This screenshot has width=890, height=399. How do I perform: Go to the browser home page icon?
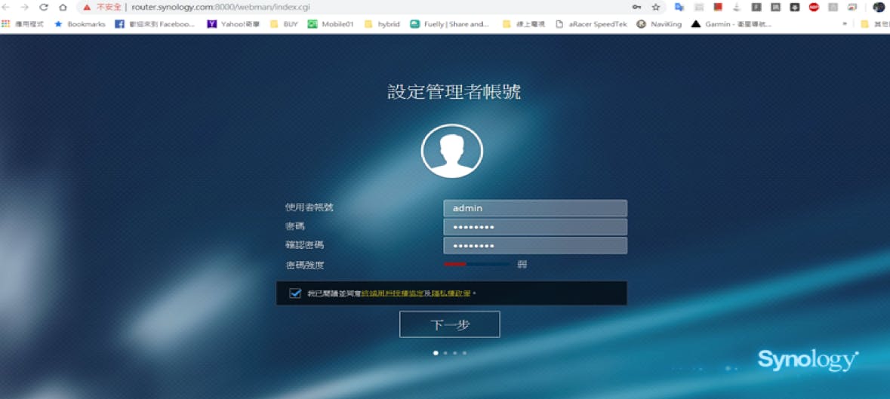pyautogui.click(x=63, y=8)
